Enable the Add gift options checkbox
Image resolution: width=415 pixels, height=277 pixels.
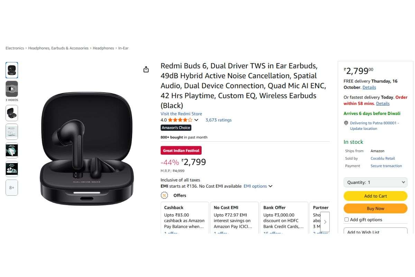tap(346, 219)
